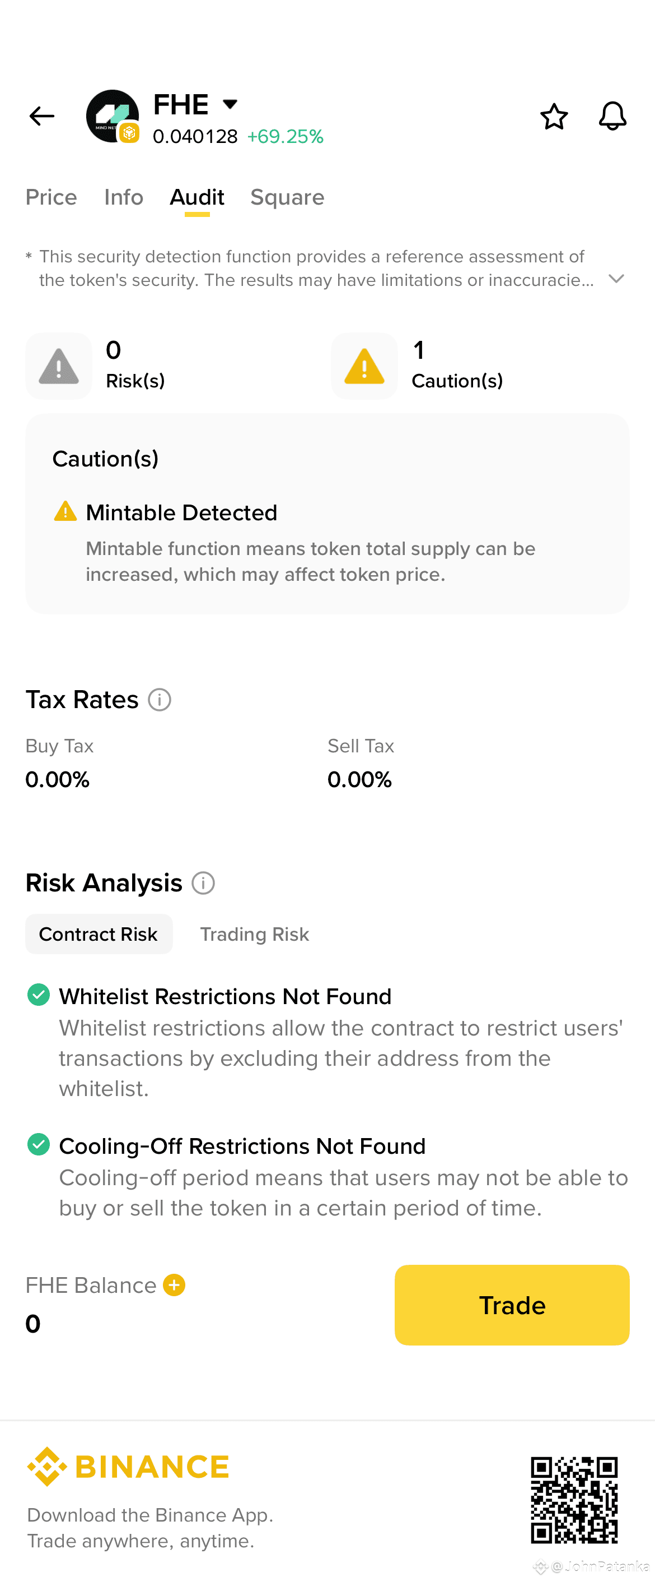Expand the security disclaimer chevron
Screen dimensions: 655x1581
click(616, 279)
